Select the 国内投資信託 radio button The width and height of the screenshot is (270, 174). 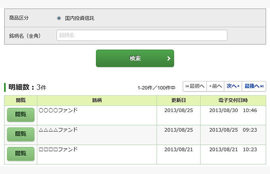coord(59,18)
